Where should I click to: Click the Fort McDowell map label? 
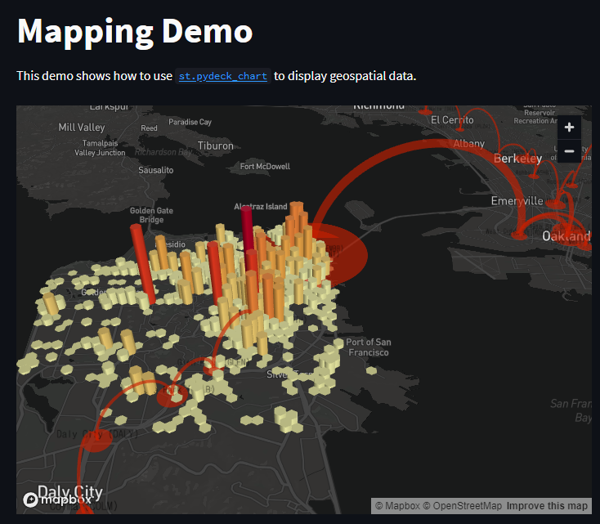click(x=265, y=167)
